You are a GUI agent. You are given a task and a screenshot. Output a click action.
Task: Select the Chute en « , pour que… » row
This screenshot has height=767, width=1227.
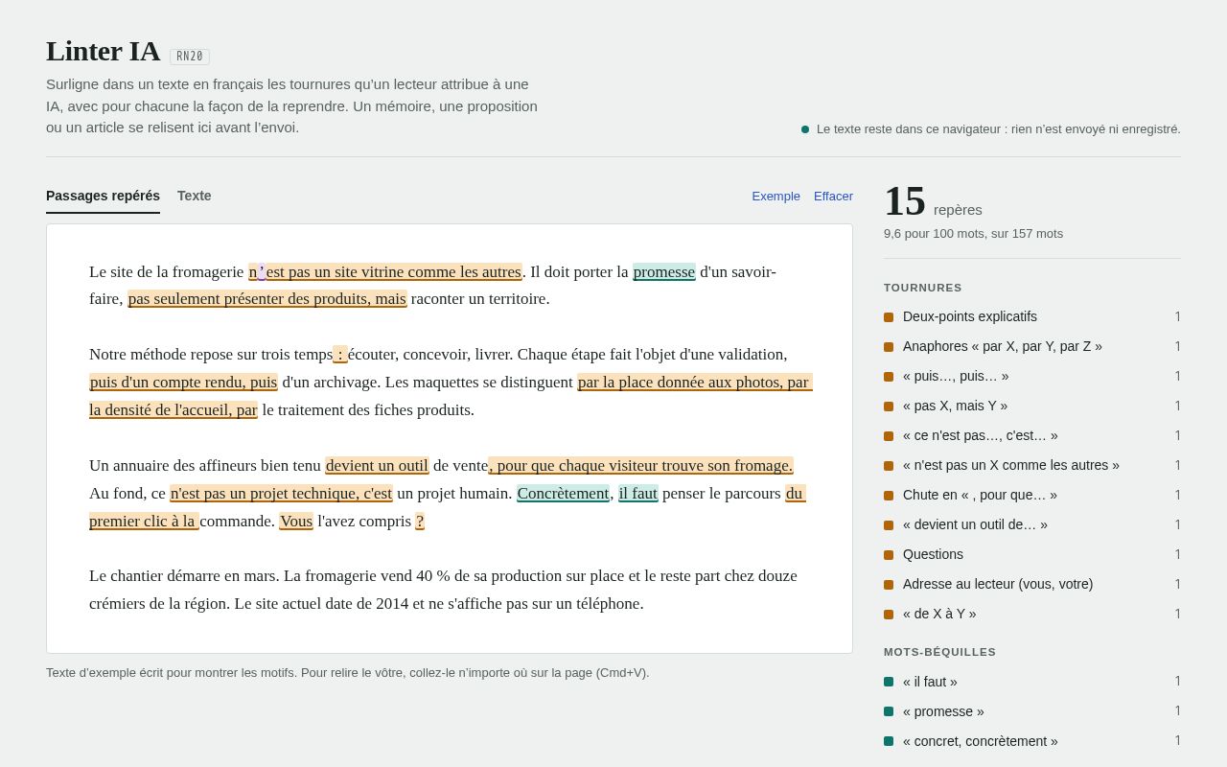(1032, 496)
